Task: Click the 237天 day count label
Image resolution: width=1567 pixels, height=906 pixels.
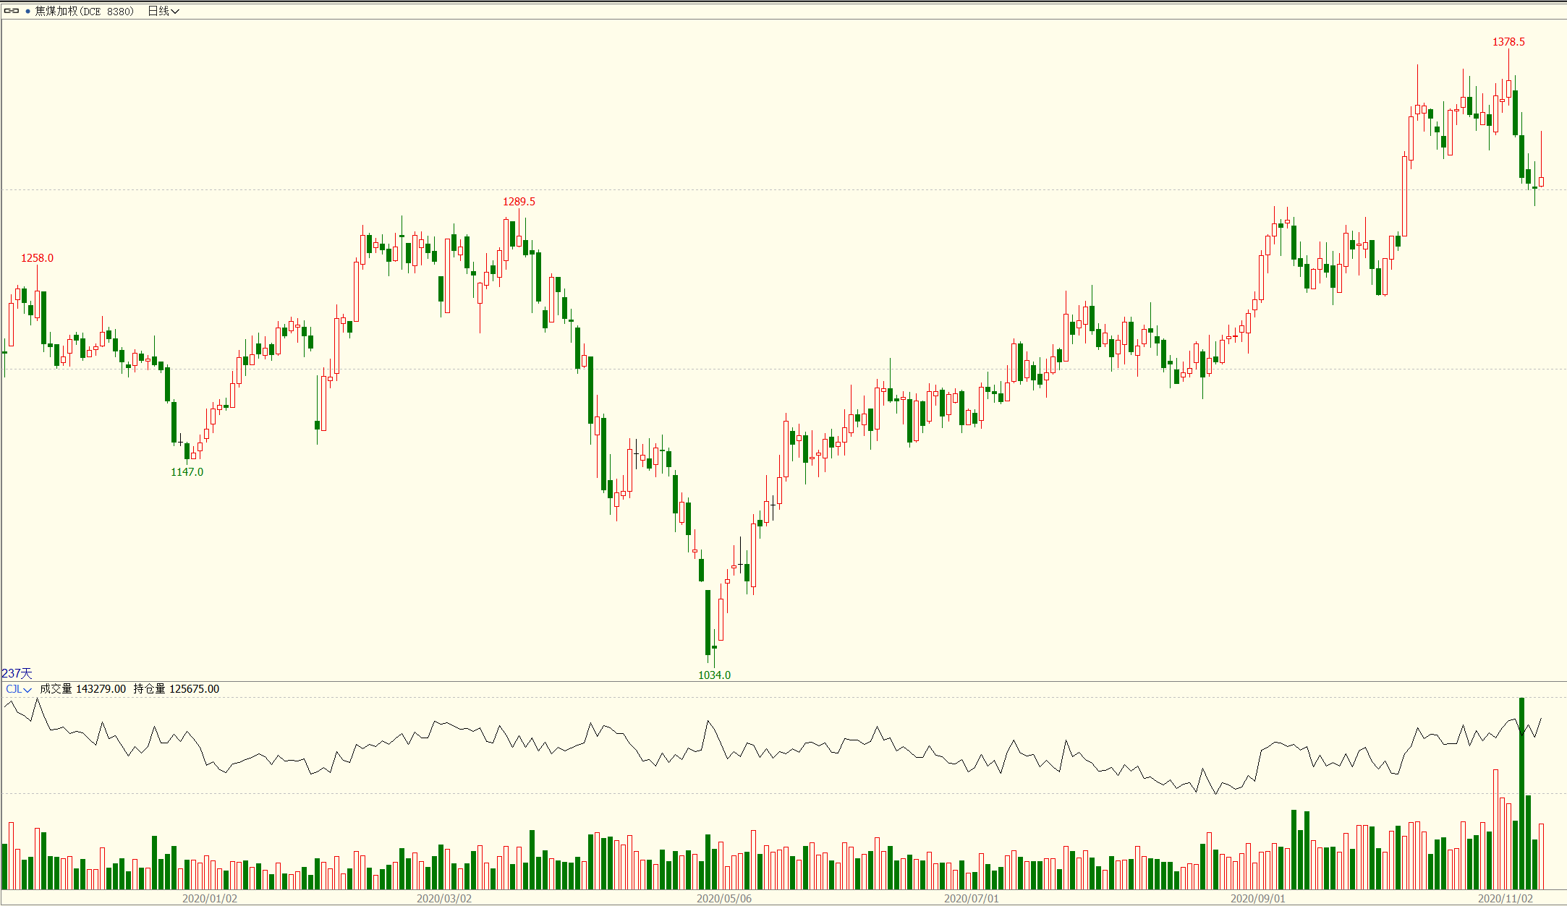Action: tap(17, 673)
